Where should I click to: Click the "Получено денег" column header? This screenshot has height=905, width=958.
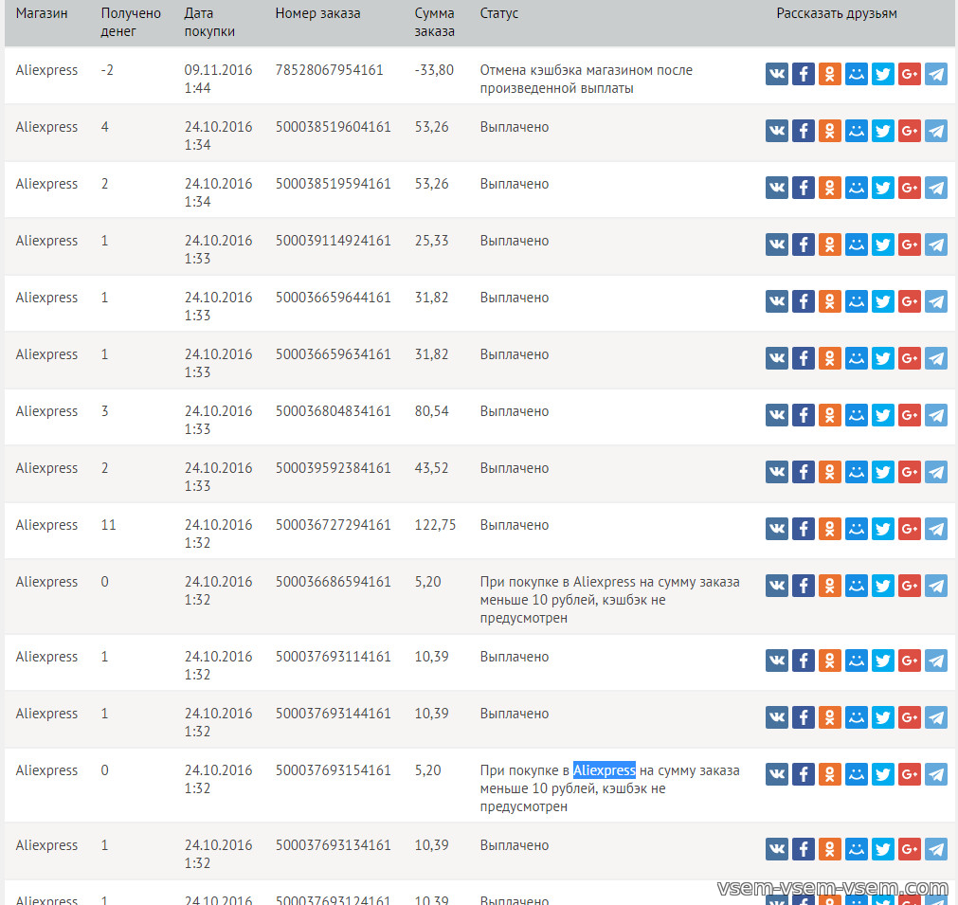(131, 22)
